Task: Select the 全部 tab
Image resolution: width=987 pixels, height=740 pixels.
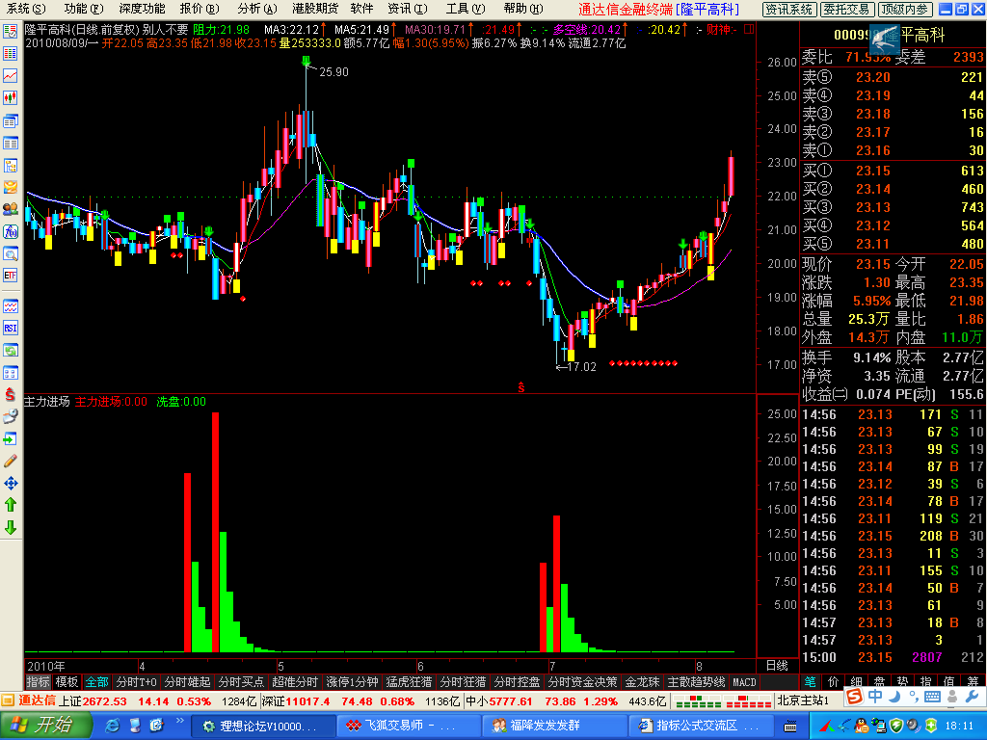Action: (x=97, y=682)
